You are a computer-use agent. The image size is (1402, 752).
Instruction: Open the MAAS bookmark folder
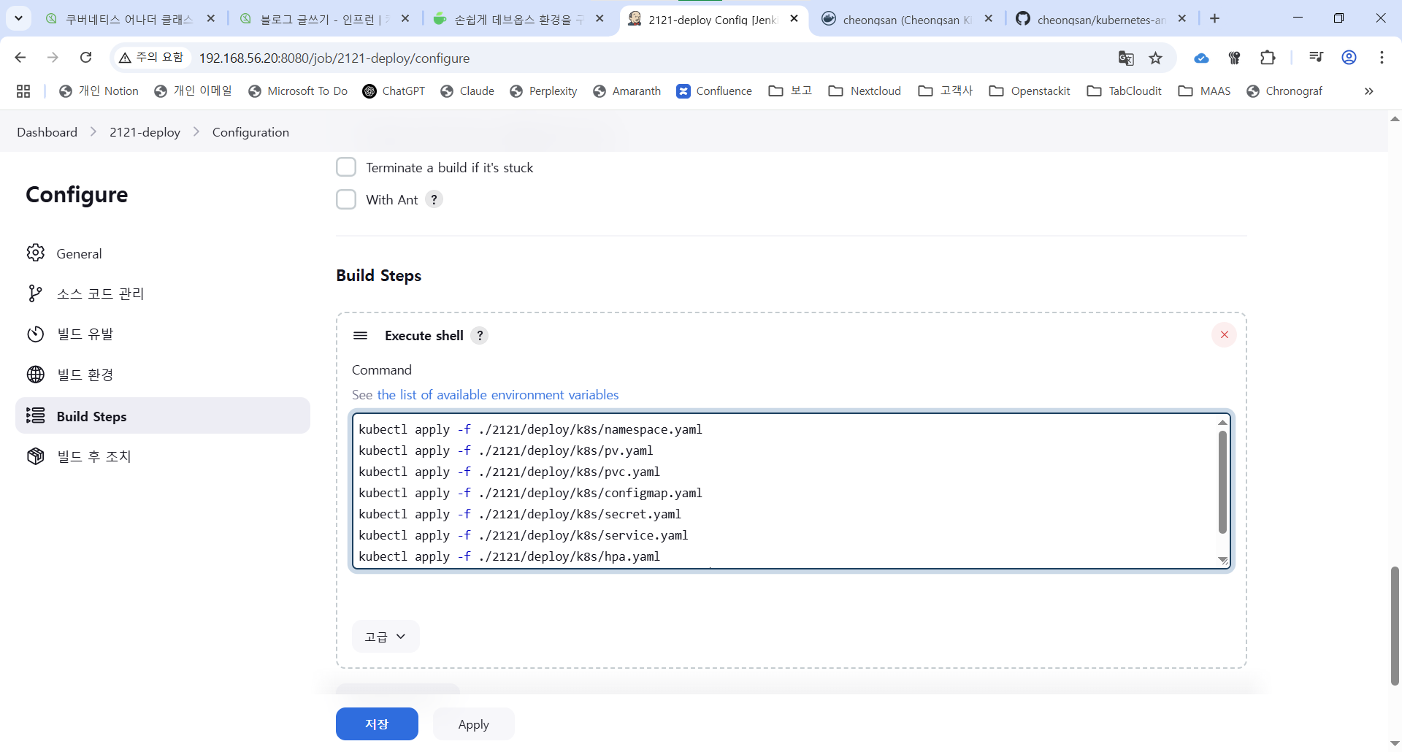coord(1205,91)
